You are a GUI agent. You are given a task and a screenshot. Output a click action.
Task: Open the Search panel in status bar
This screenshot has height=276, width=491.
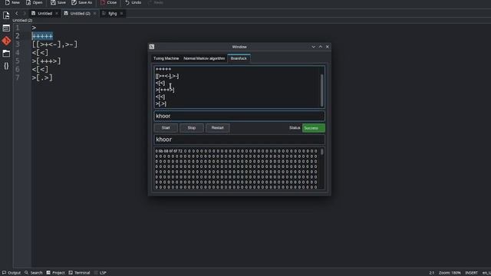pyautogui.click(x=34, y=273)
